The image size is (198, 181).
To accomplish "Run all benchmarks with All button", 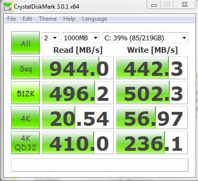I will point(25,43).
